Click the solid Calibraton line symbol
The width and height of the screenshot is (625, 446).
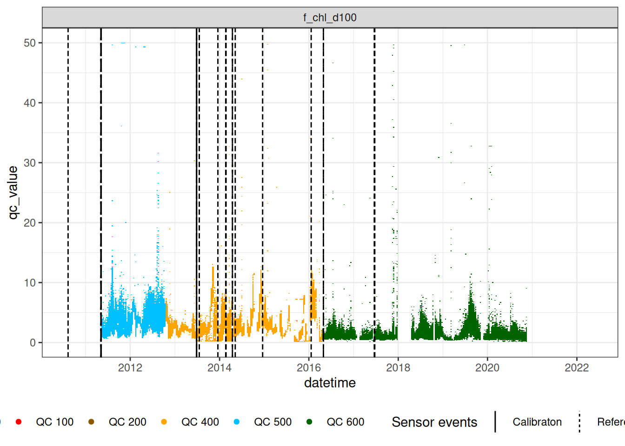[x=495, y=422]
